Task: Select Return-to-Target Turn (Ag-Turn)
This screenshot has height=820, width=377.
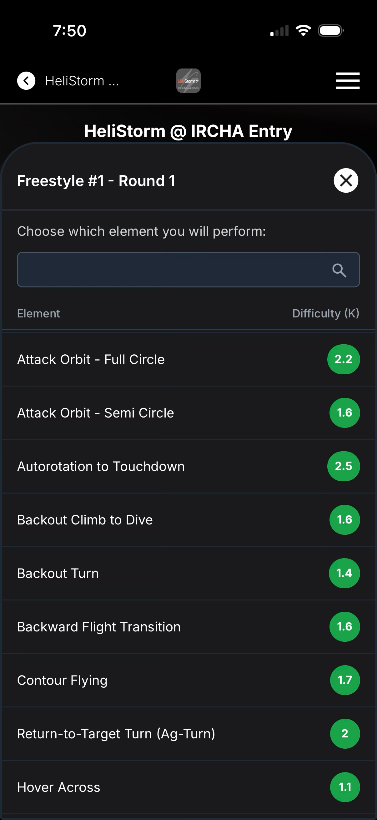Action: [x=188, y=734]
